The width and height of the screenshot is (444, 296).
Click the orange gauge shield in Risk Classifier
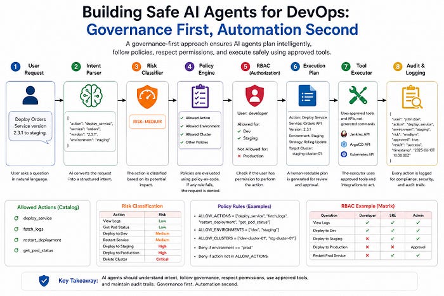(x=147, y=96)
